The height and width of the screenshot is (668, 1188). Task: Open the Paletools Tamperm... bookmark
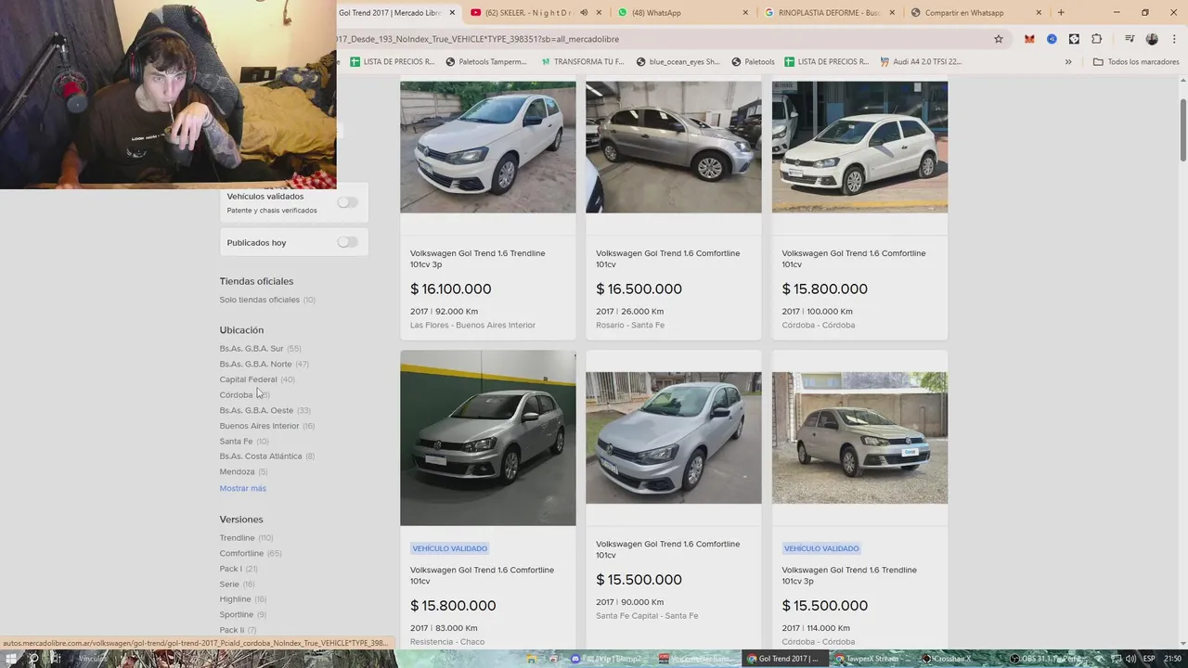[x=486, y=62]
